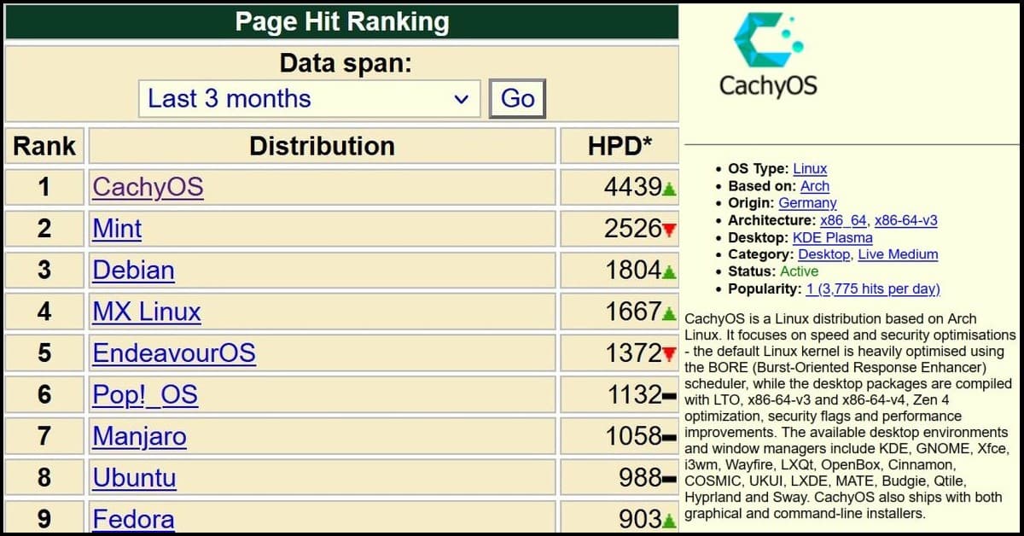1024x536 pixels.
Task: Click rank number 9 cell
Action: coord(44,519)
